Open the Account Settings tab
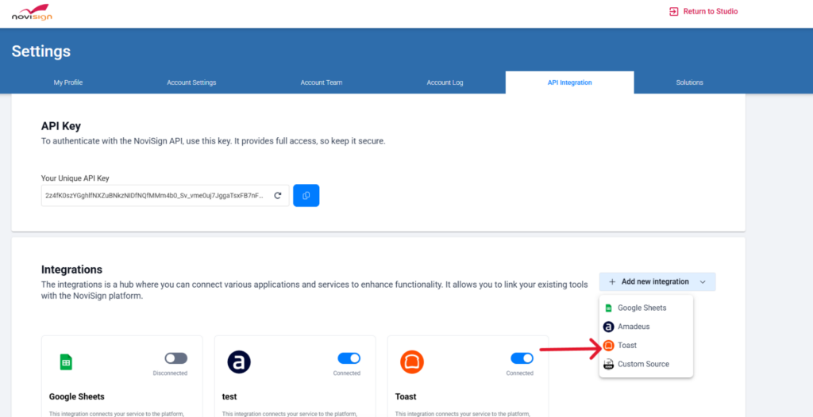 [191, 82]
